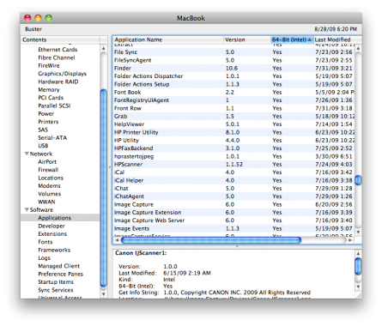Select Graphics/Displays in sidebar
The width and height of the screenshot is (382, 326).
(62, 74)
